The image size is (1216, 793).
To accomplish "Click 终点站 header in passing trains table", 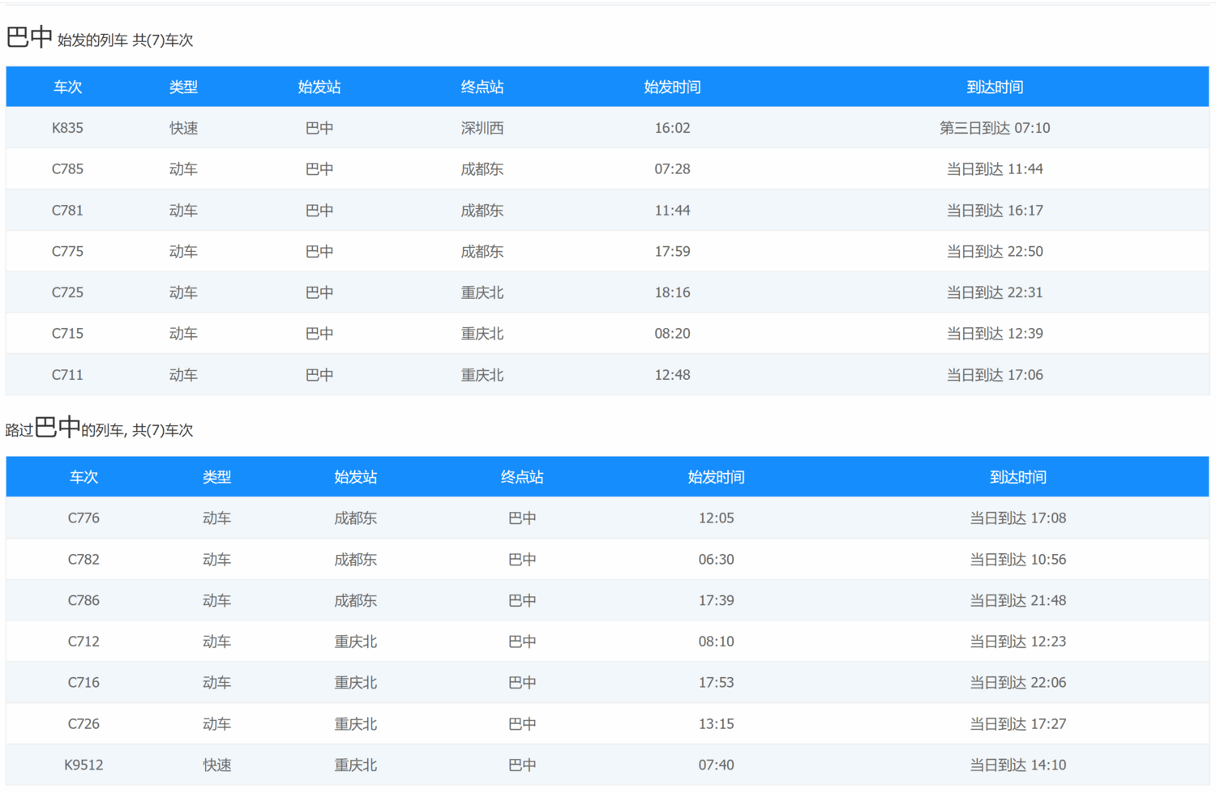I will (521, 478).
